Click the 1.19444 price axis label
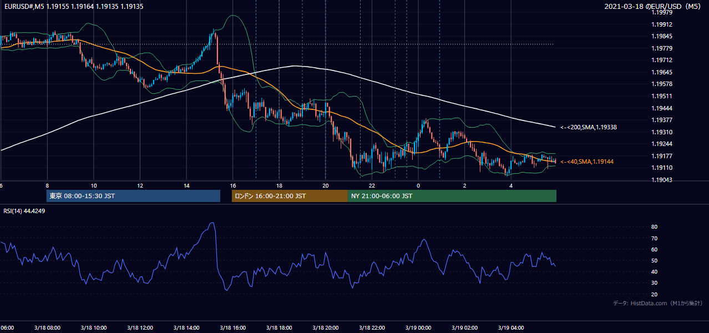709x333 pixels. [x=662, y=108]
